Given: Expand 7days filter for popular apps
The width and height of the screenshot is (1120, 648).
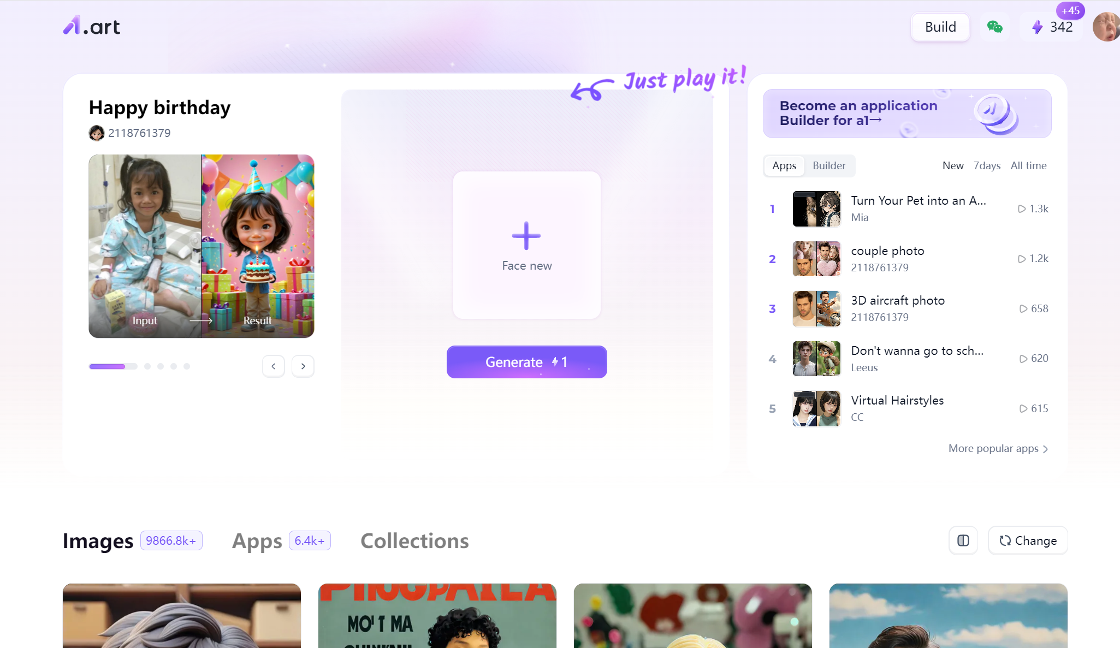Looking at the screenshot, I should pos(987,165).
